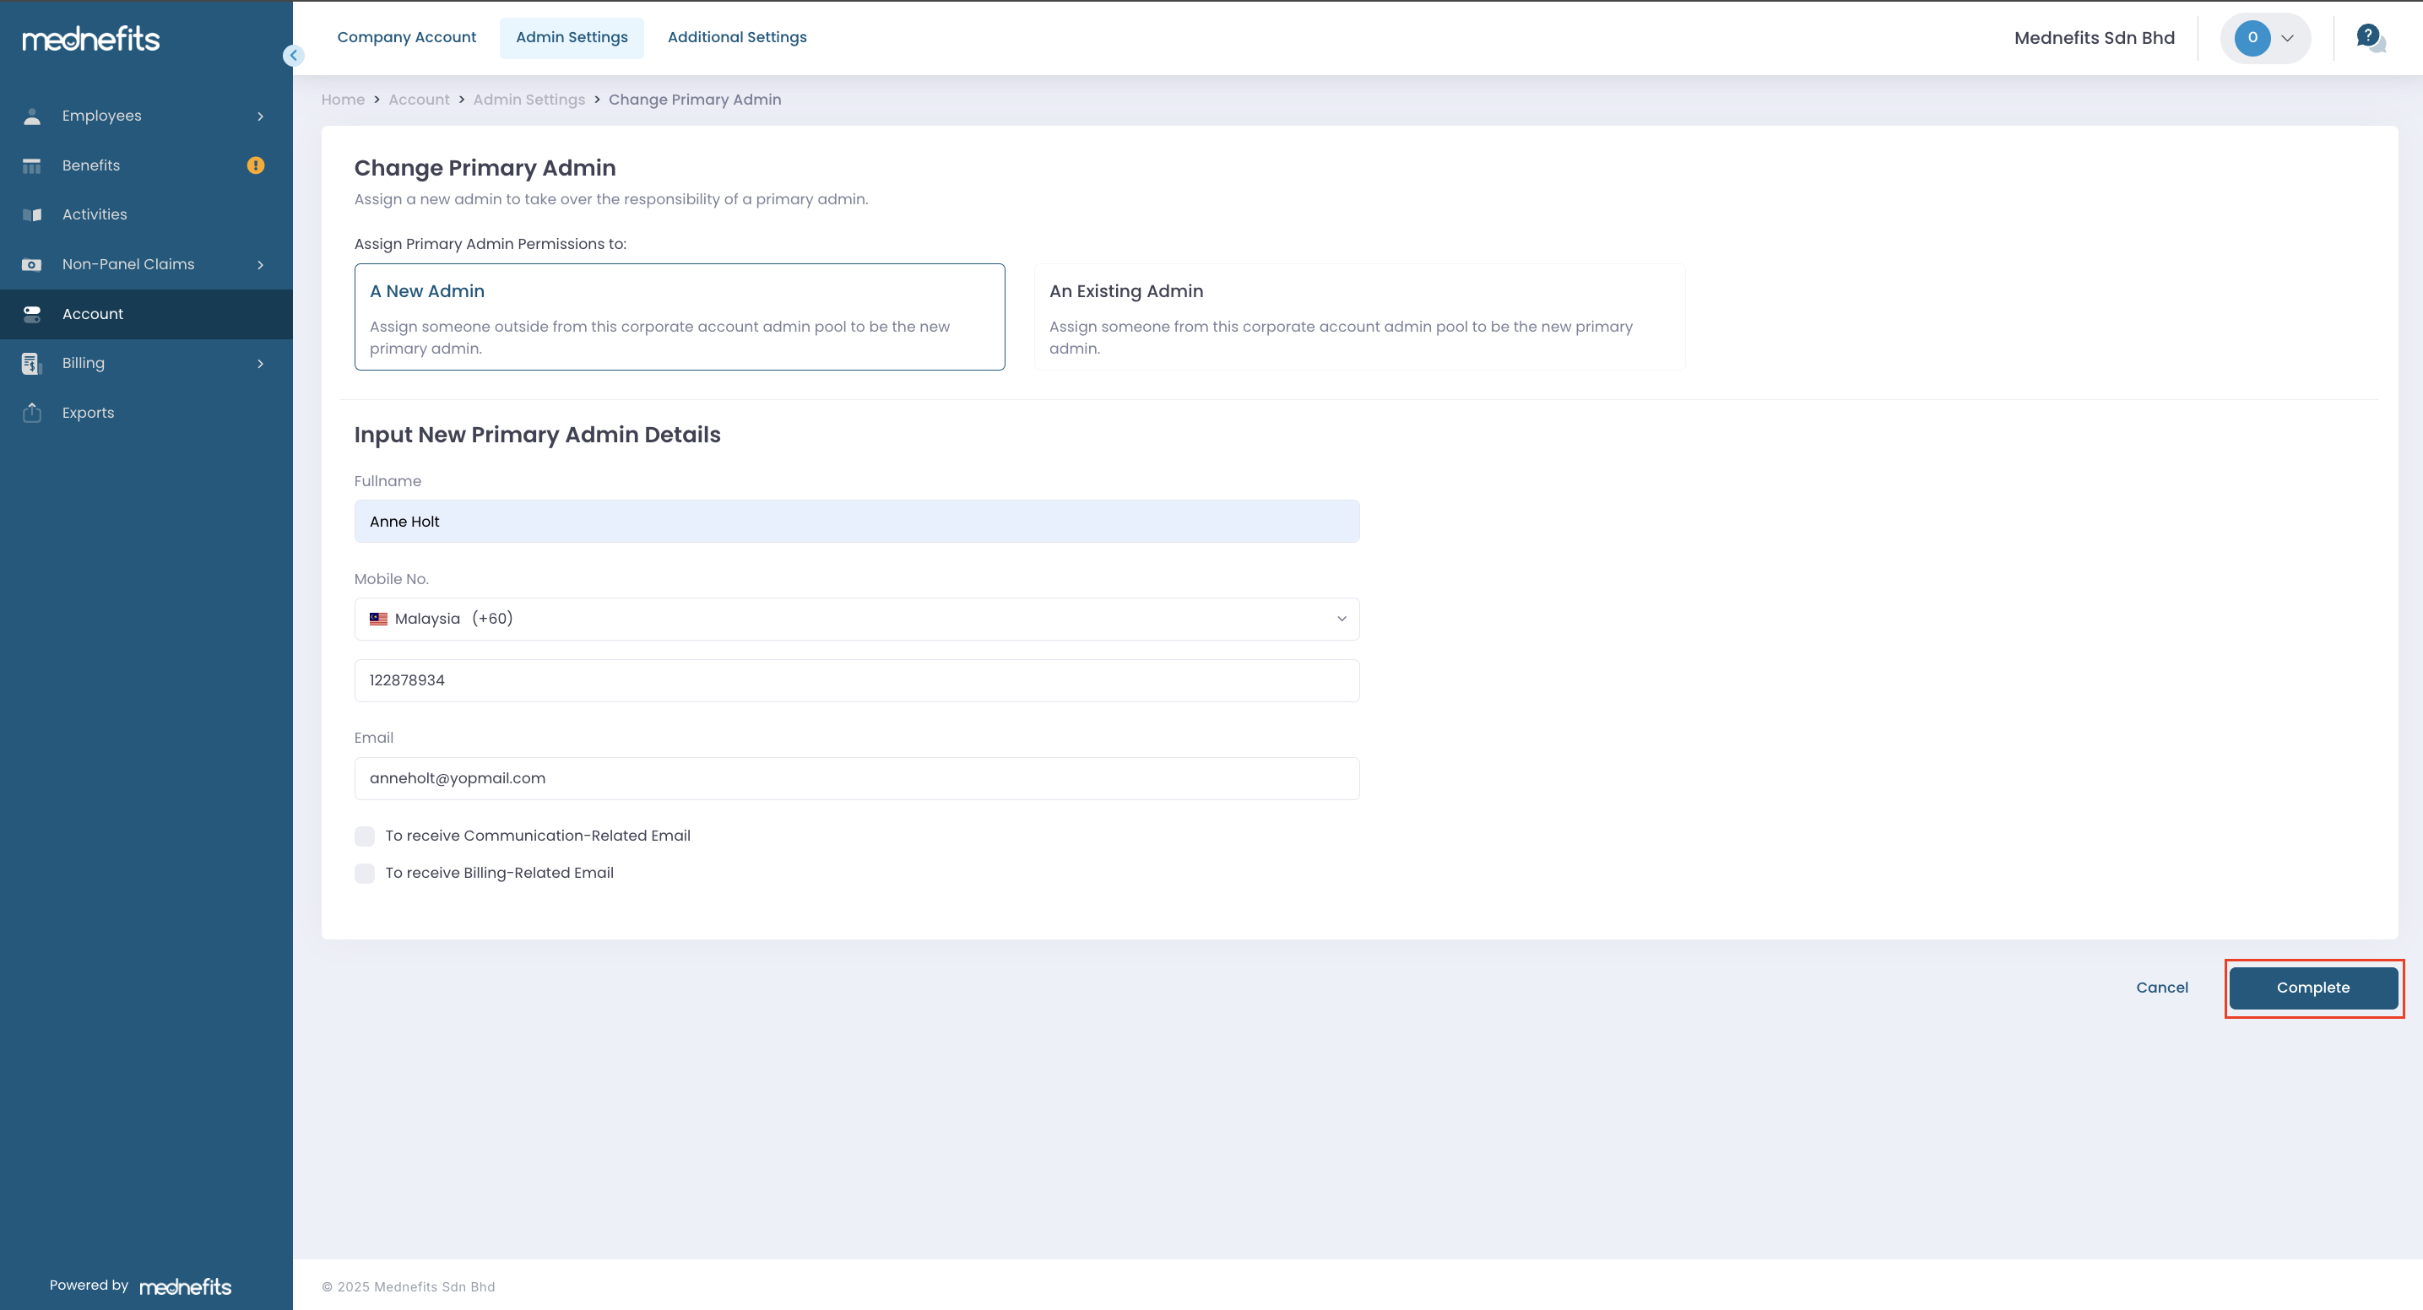Image resolution: width=2423 pixels, height=1310 pixels.
Task: Open the help chat question icon
Action: [2371, 38]
